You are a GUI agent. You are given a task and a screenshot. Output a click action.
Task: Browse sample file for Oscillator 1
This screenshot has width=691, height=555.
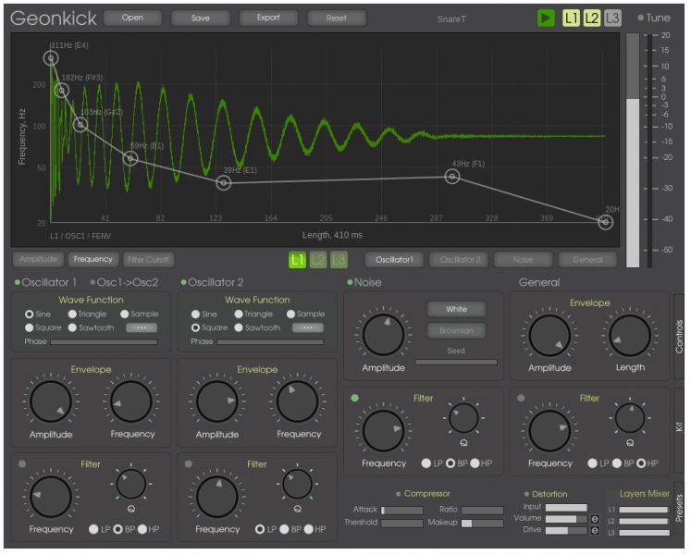click(142, 328)
